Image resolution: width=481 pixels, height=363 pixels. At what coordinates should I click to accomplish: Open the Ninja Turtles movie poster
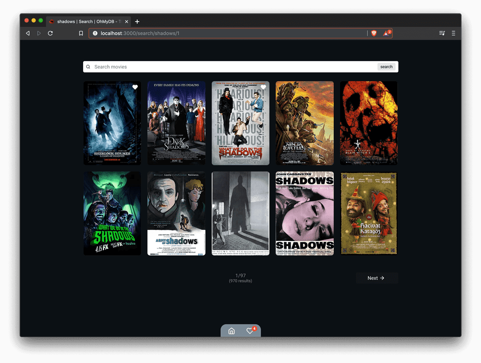click(x=305, y=123)
